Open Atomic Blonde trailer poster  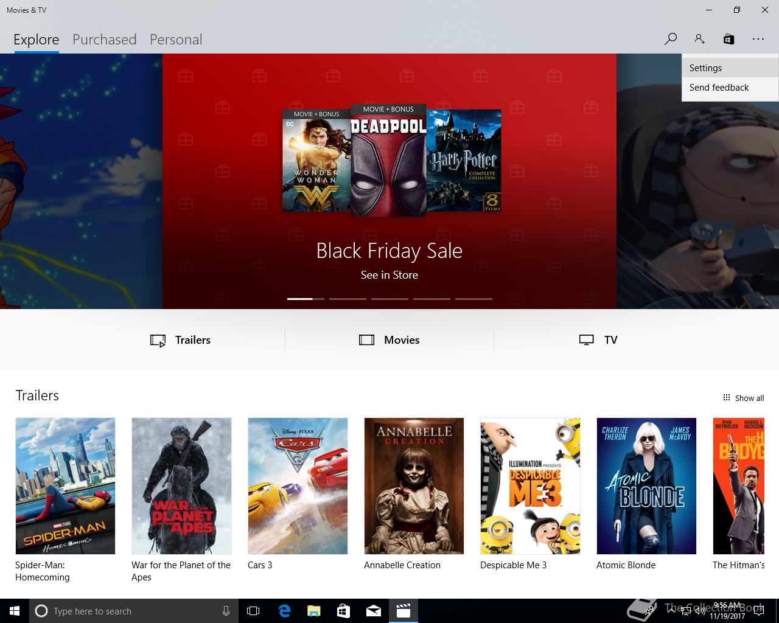coord(646,486)
